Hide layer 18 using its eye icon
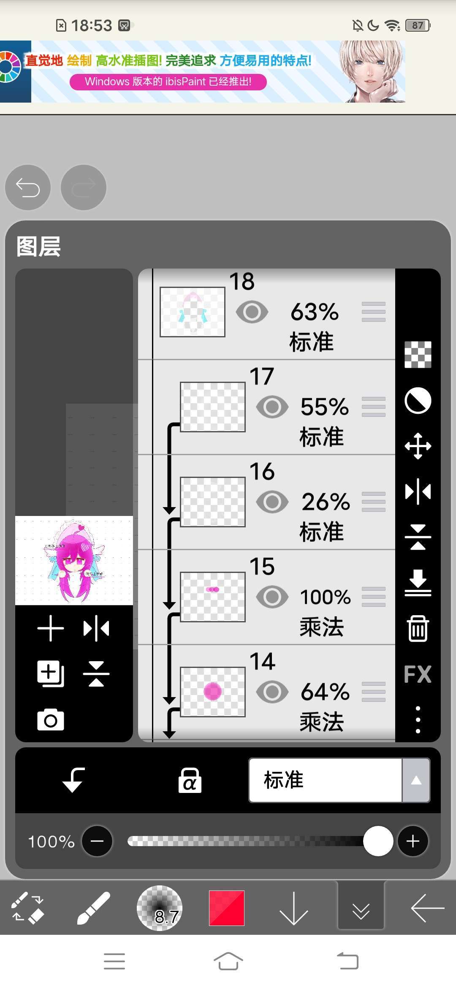Viewport: 456px width, 988px height. (x=252, y=312)
